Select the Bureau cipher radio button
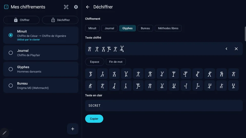The width and height of the screenshot is (246, 138). (x=11, y=86)
